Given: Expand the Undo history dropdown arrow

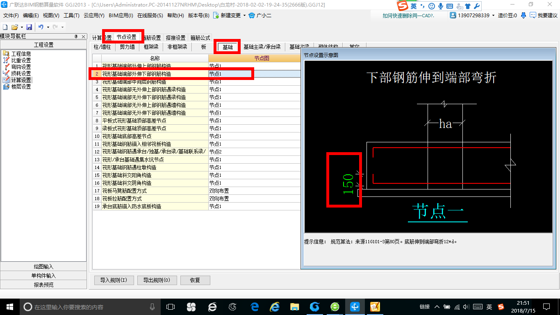Looking at the screenshot, I should (x=48, y=27).
